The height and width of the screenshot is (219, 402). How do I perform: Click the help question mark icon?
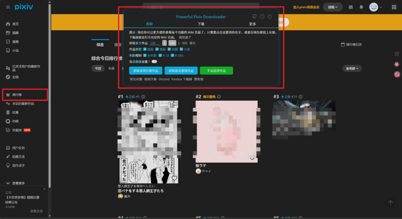(262, 17)
